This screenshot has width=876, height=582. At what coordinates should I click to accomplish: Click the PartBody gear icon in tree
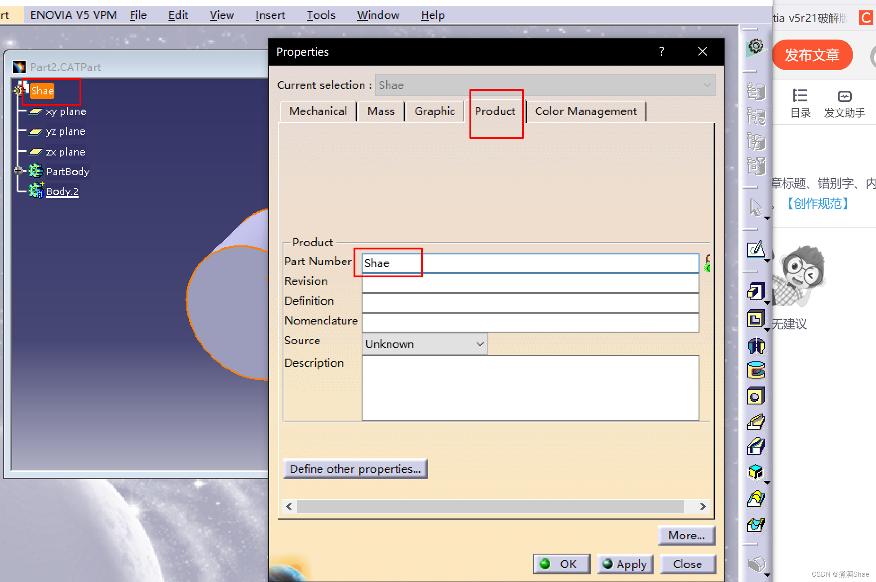point(36,171)
